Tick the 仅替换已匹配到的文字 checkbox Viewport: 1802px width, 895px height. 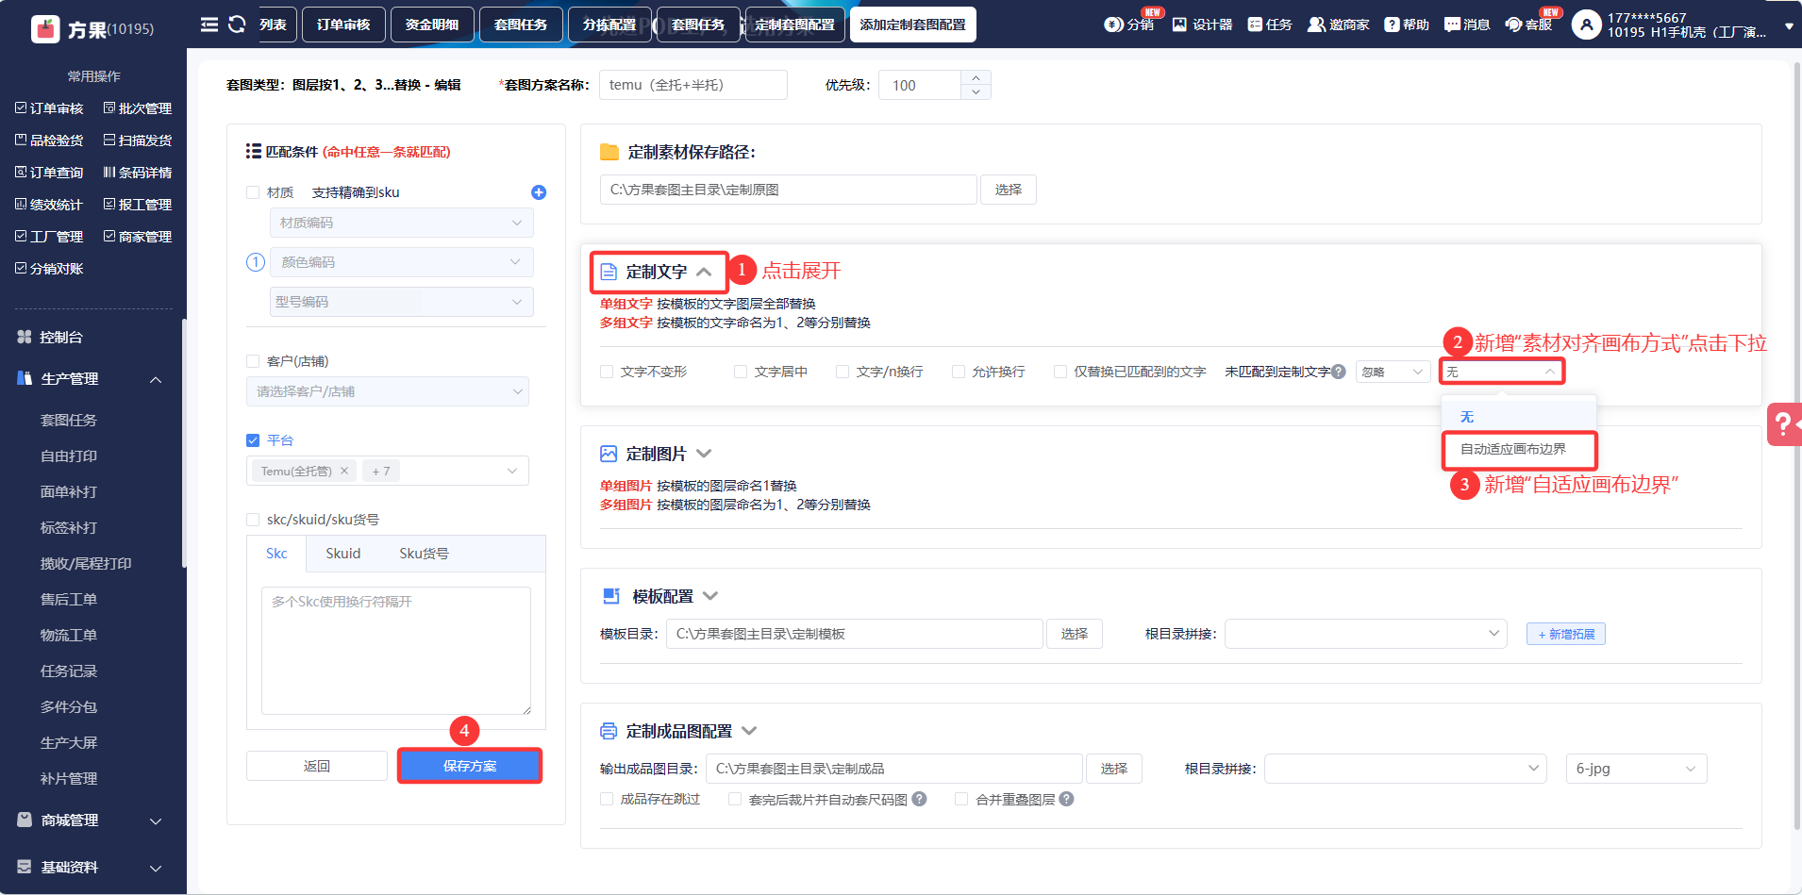[x=1060, y=372]
